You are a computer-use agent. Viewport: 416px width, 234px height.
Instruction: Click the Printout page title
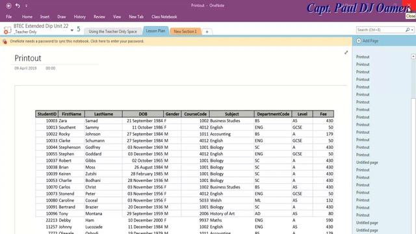point(28,58)
